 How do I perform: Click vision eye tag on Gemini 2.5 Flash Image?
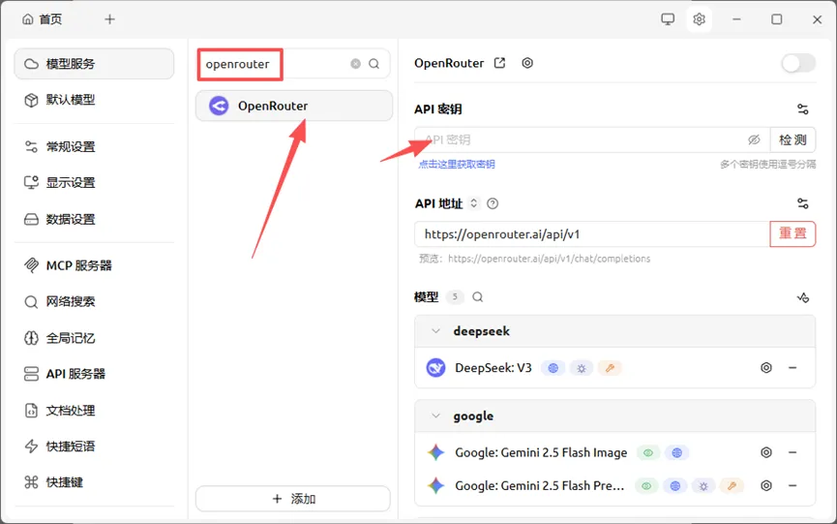click(648, 453)
